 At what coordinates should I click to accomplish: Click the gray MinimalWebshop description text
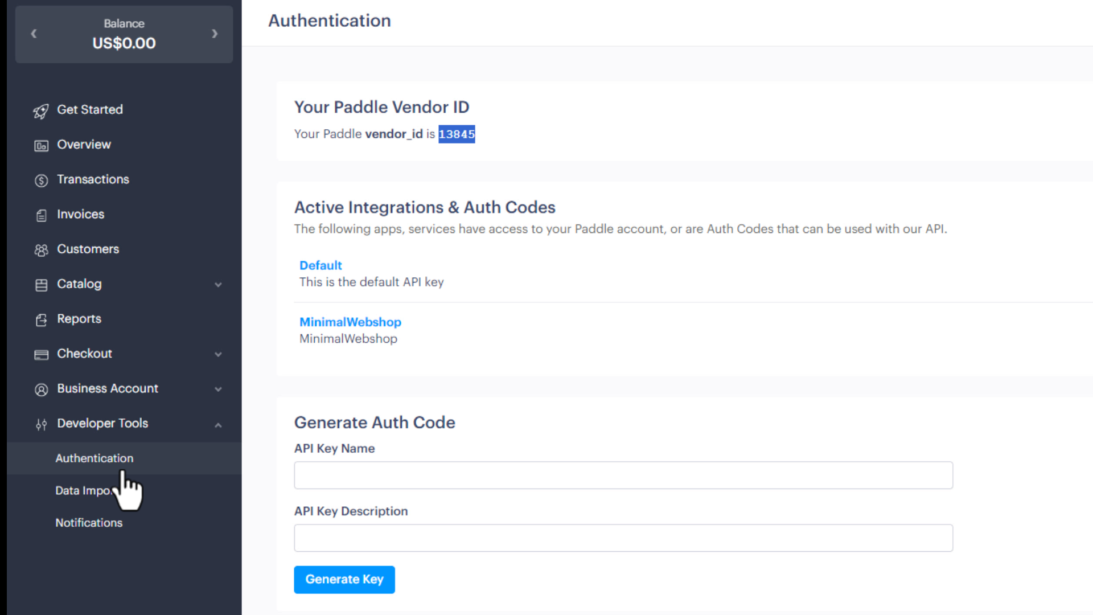(348, 339)
